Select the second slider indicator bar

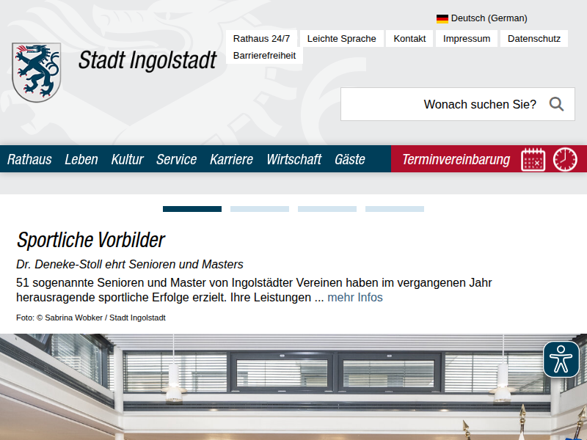260,209
